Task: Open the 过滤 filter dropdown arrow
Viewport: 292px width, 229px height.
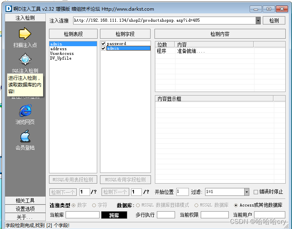Action: (247, 192)
